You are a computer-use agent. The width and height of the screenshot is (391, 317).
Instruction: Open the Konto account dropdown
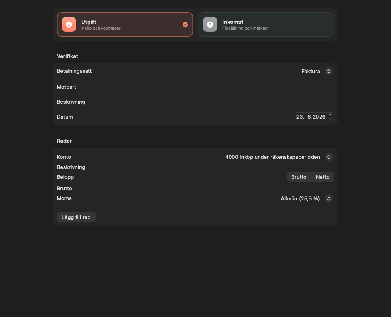pos(279,157)
